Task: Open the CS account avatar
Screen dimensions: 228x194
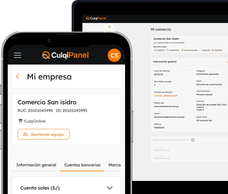Action: [114, 55]
